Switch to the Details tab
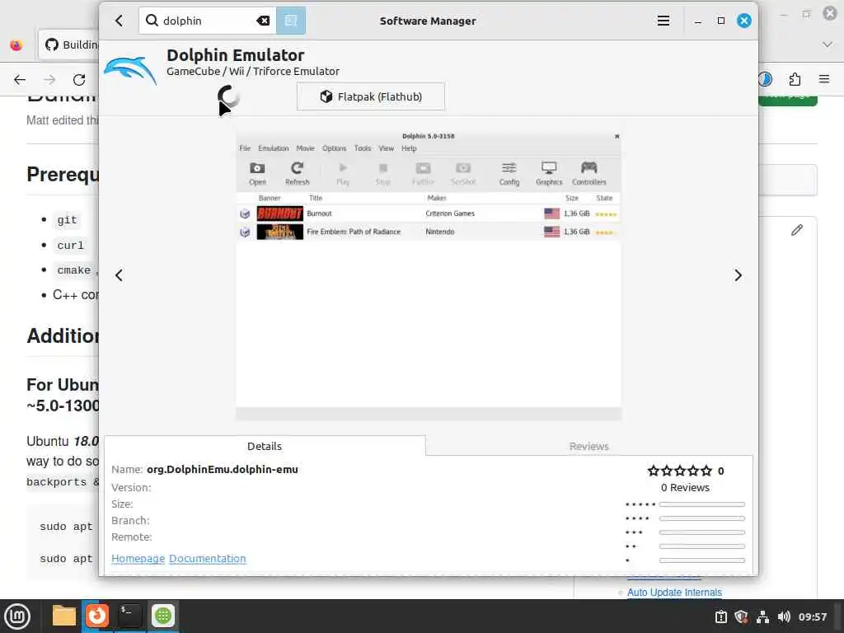This screenshot has height=633, width=844. (265, 446)
